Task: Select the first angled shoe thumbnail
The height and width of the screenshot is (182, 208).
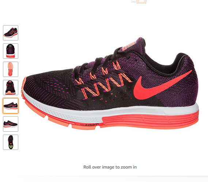Action: tap(11, 33)
